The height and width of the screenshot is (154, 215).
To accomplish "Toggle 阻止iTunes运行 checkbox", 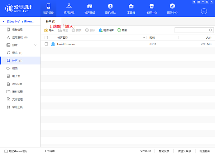I will click(x=6, y=151).
